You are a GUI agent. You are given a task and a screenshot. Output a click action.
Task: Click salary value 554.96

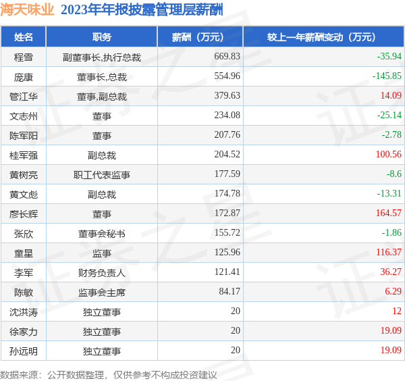coord(227,76)
